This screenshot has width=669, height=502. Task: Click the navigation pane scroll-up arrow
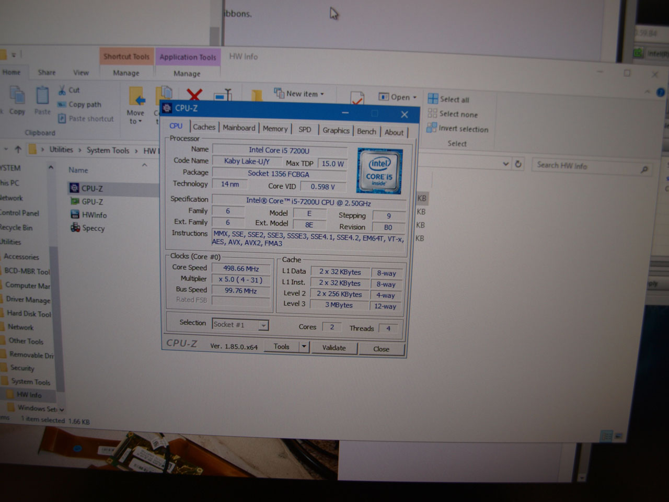click(51, 168)
